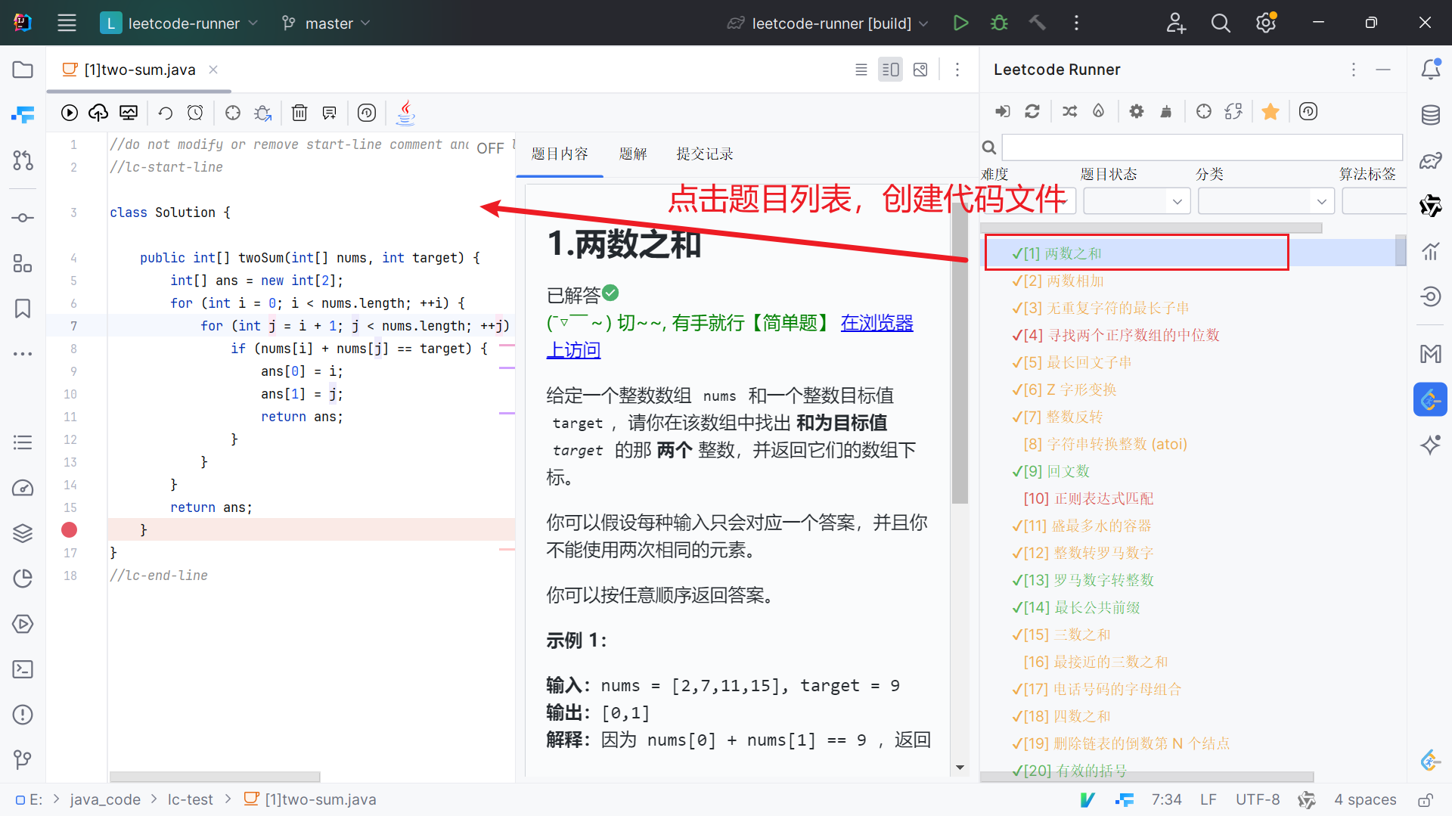Click the trash can icon in editor toolbar
Image resolution: width=1452 pixels, height=816 pixels.
click(299, 113)
